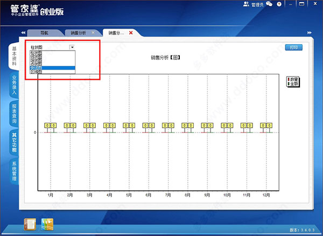
Task: Choose the last option in chart type list
Action: [53, 72]
